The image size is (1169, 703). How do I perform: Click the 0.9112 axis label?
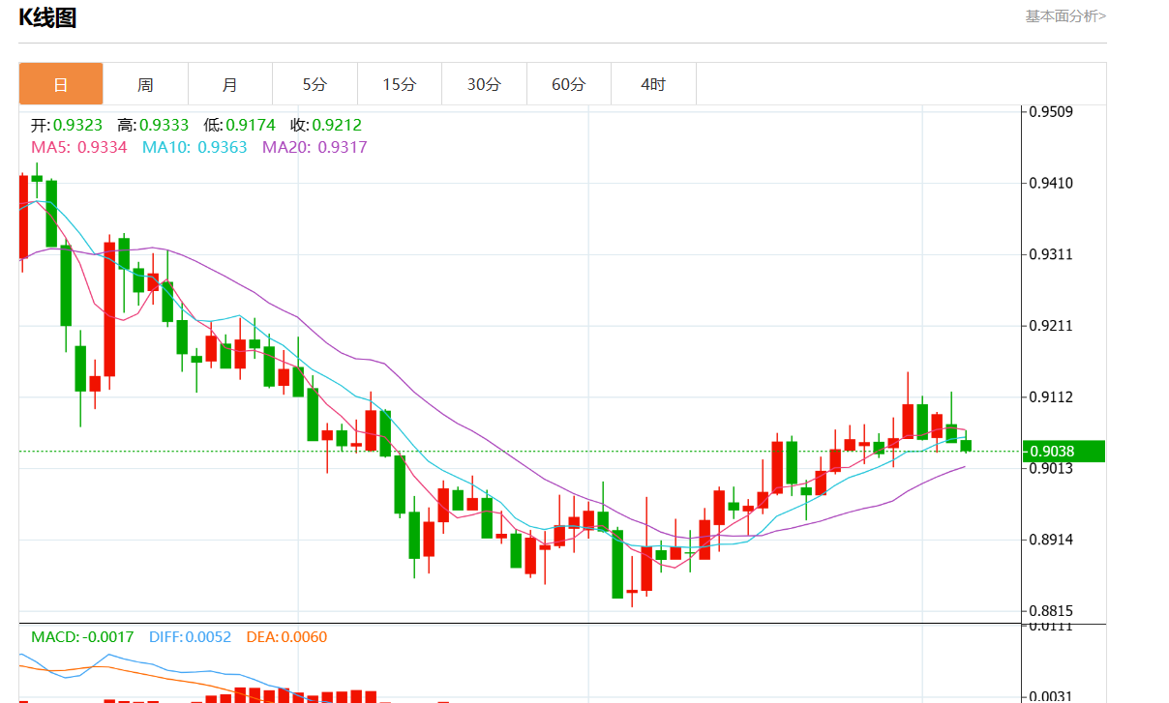click(x=1053, y=397)
